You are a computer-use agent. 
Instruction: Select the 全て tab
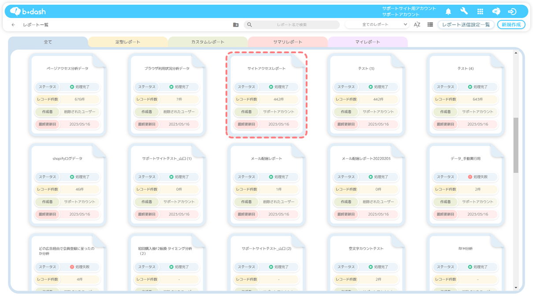coord(48,42)
